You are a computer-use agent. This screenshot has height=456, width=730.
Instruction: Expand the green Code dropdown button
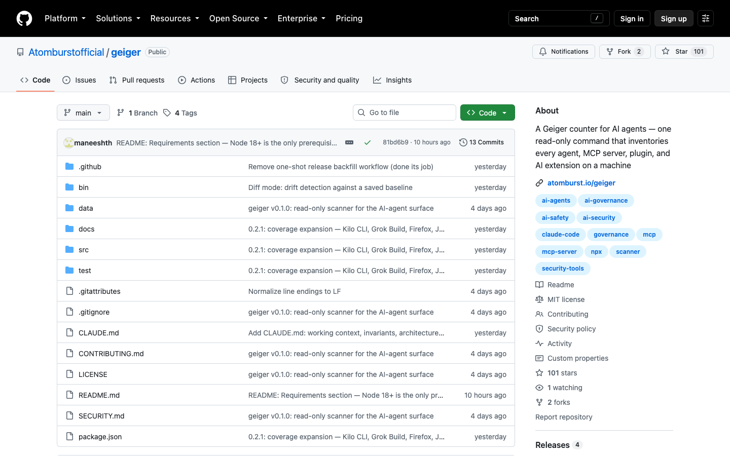[487, 112]
